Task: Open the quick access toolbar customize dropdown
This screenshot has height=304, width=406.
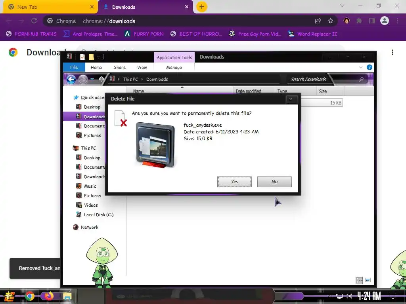Action: (98, 57)
